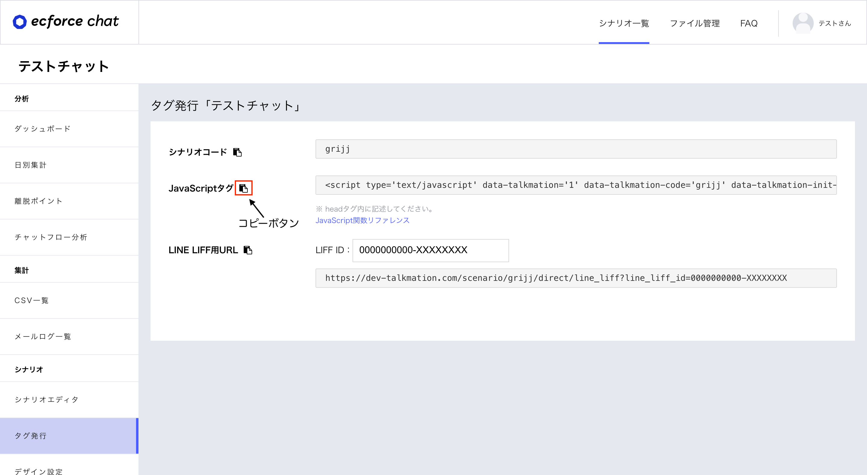Open the ファイル管理 tab

(695, 23)
